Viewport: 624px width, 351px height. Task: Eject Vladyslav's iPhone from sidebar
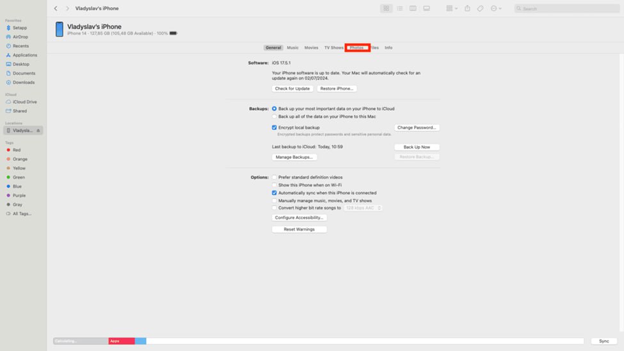[x=38, y=131]
